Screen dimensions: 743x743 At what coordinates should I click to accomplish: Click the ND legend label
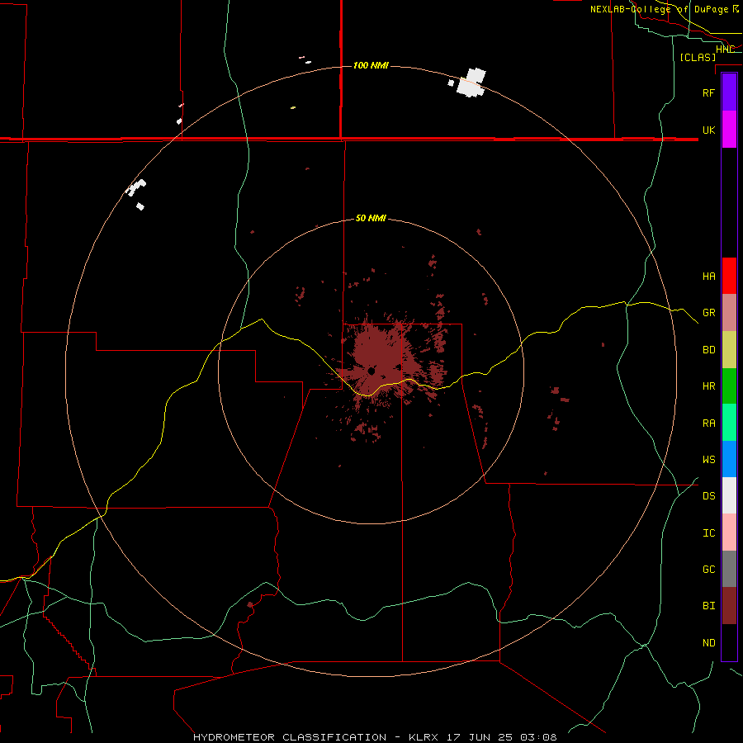708,643
